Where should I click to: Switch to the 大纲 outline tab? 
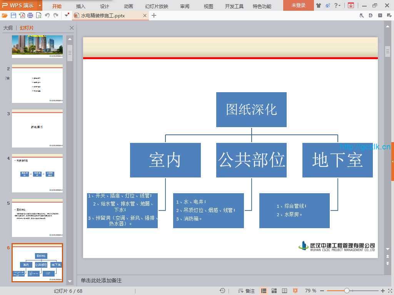pos(8,28)
